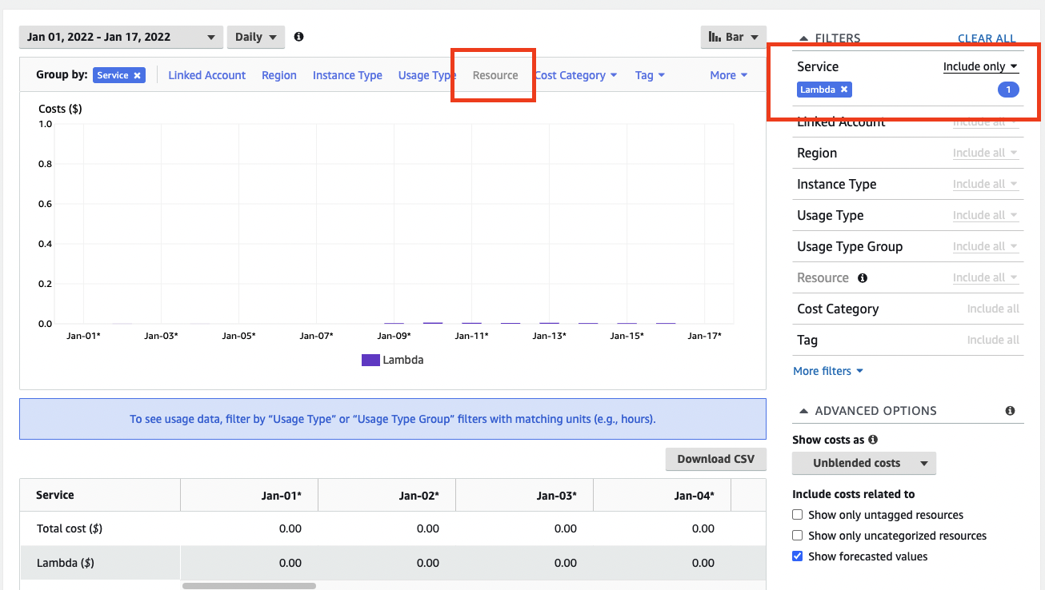This screenshot has height=590, width=1045.
Task: Click the Lambda ($) row label
Action: coord(66,563)
